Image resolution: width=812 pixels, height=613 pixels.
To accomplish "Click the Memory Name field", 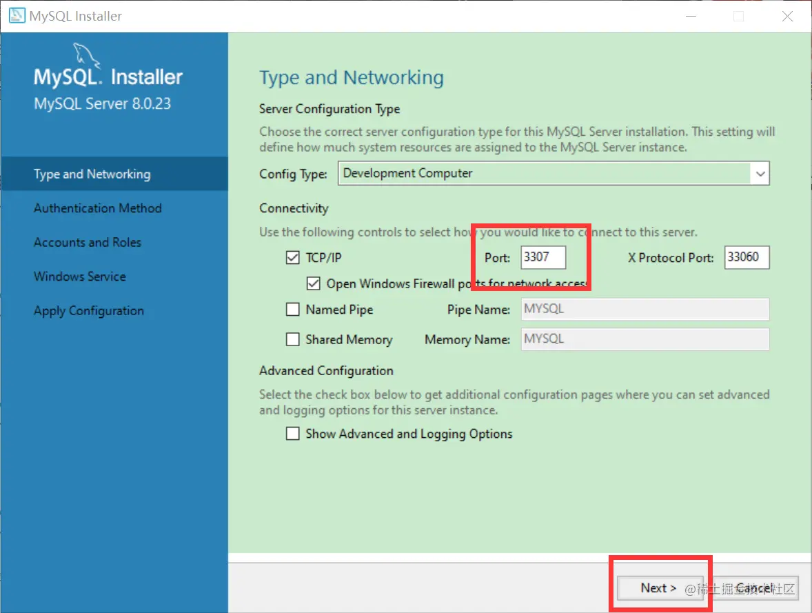I will (x=644, y=339).
